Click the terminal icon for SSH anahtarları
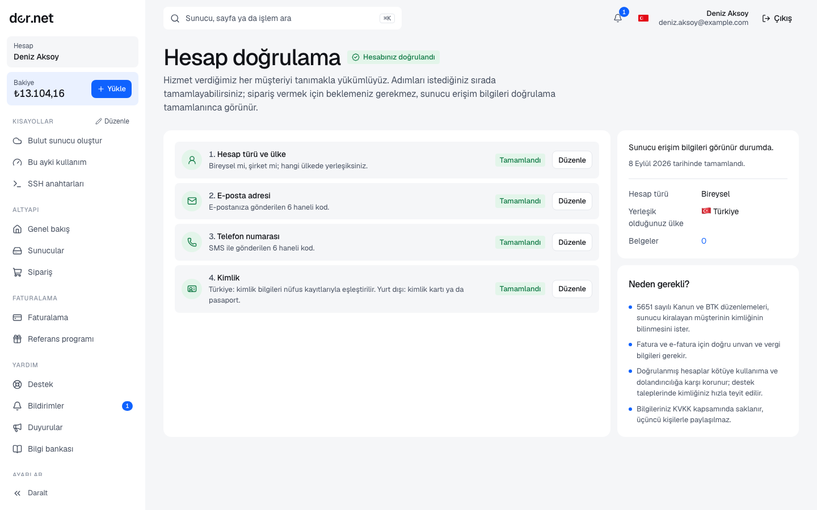The width and height of the screenshot is (817, 510). [x=18, y=184]
